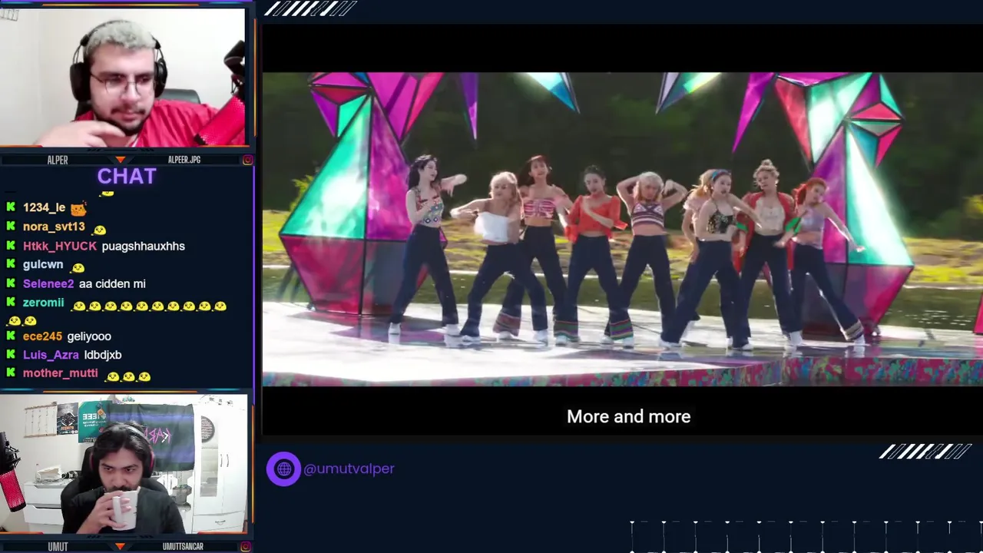The image size is (983, 553).
Task: Click the UMUT name label
Action: [58, 546]
